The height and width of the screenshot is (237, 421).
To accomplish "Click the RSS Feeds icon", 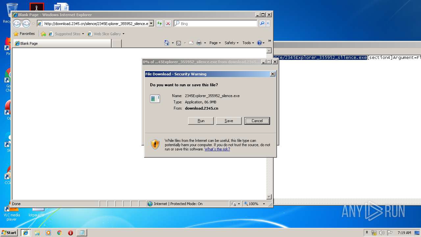I will click(x=179, y=43).
